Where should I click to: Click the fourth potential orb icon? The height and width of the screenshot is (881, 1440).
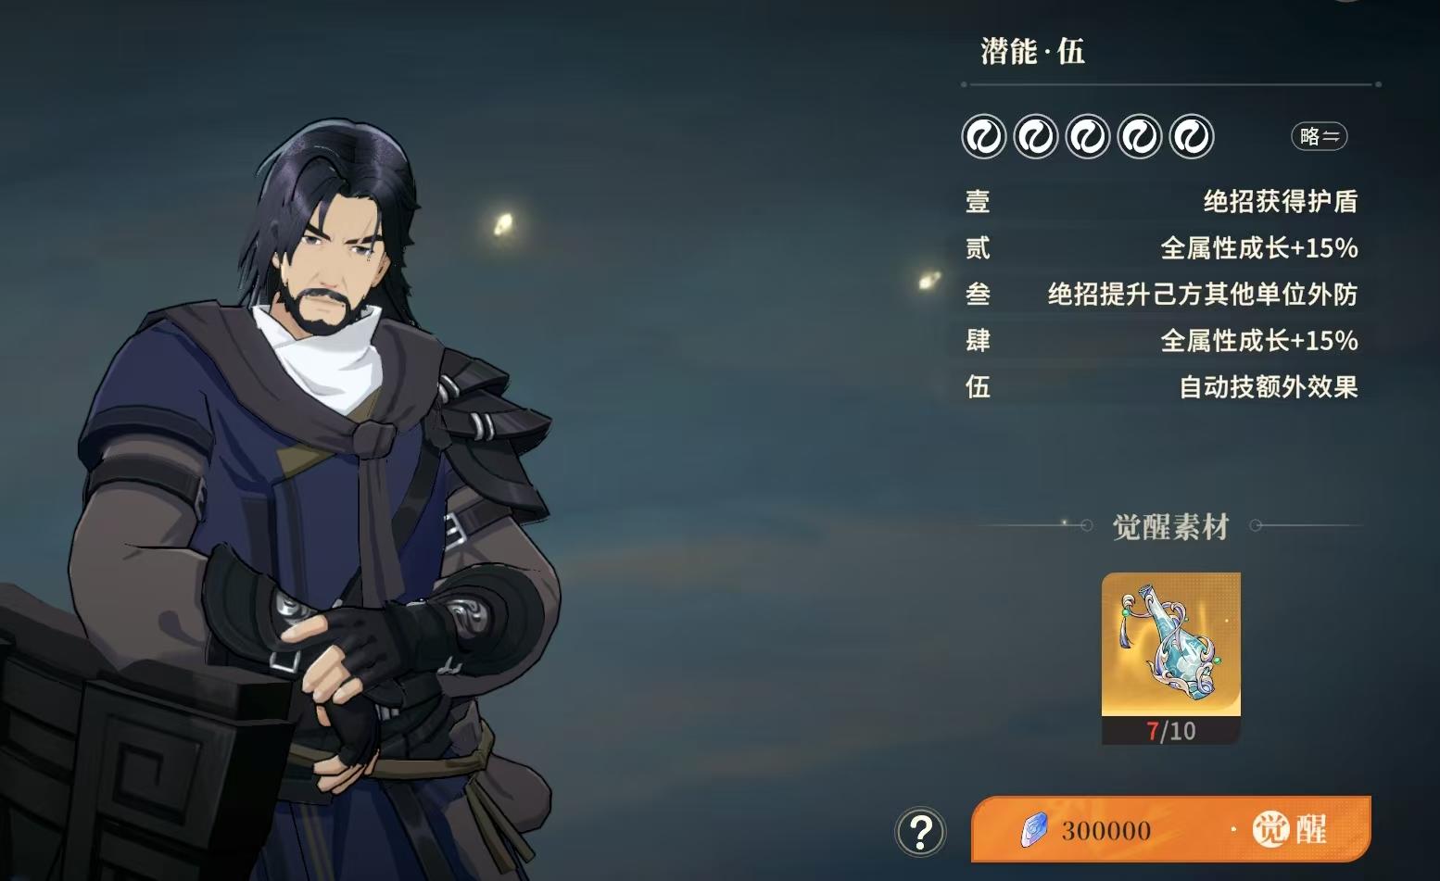click(1140, 137)
